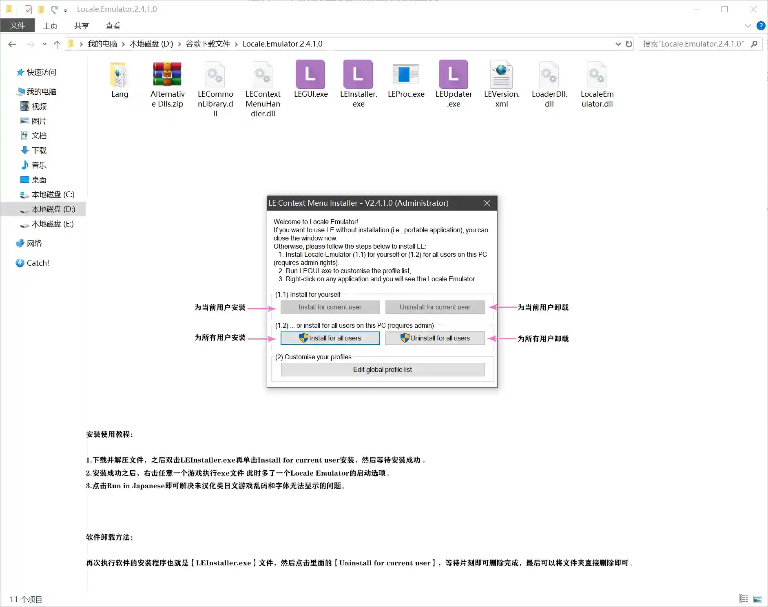Collapse the ribbon with the chevron
The width and height of the screenshot is (768, 607).
(x=748, y=26)
